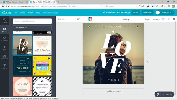This screenshot has width=177, height=100.
Task: Open the File menu
Action: [x=16, y=12]
